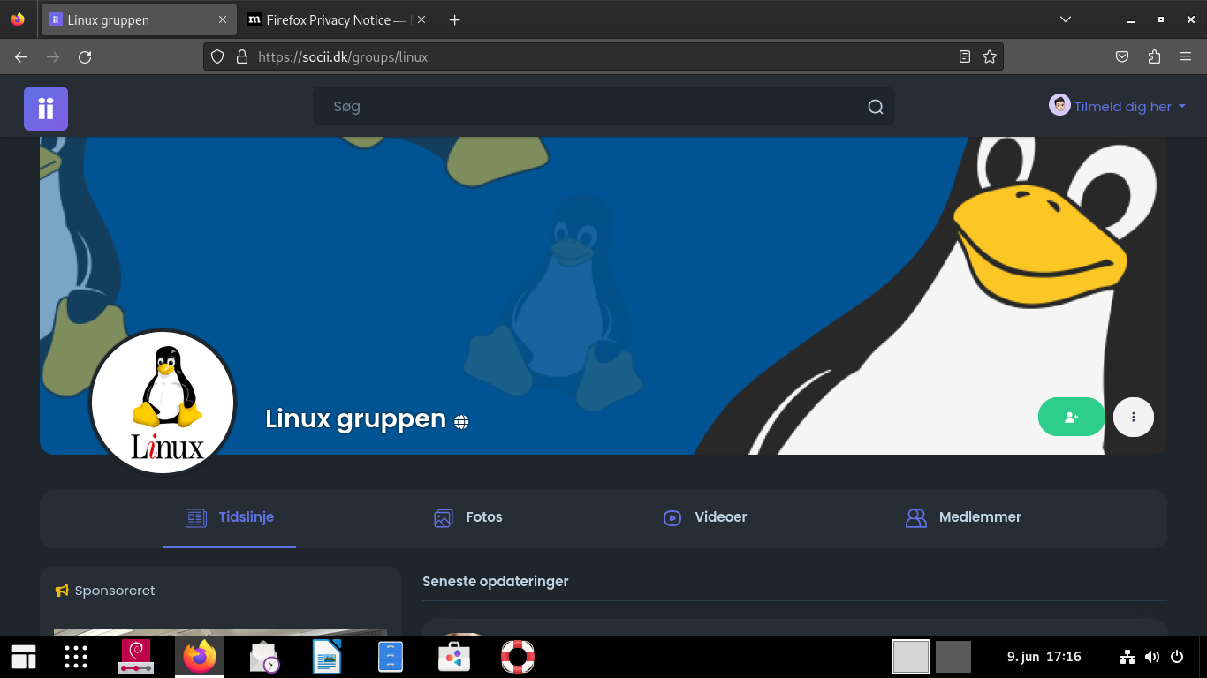Click the Seneste opdateringer heading
Screen dimensions: 1207x678
click(x=496, y=581)
